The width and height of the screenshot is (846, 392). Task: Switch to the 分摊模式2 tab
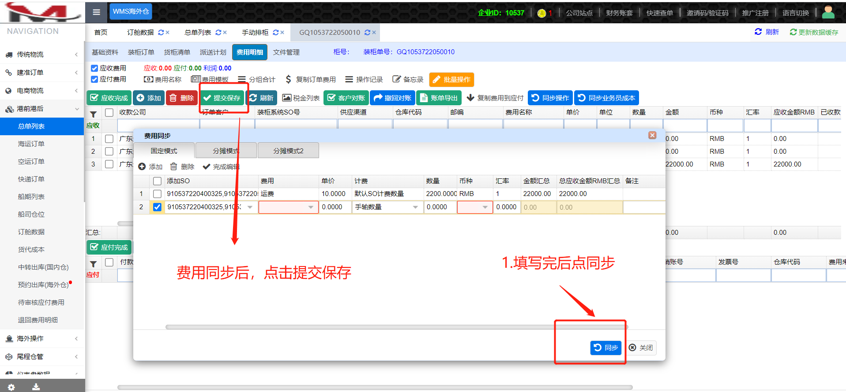tap(288, 151)
